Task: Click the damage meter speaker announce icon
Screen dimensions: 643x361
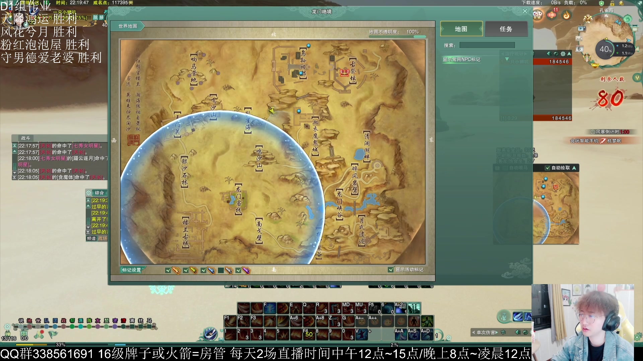Action: tap(549, 54)
